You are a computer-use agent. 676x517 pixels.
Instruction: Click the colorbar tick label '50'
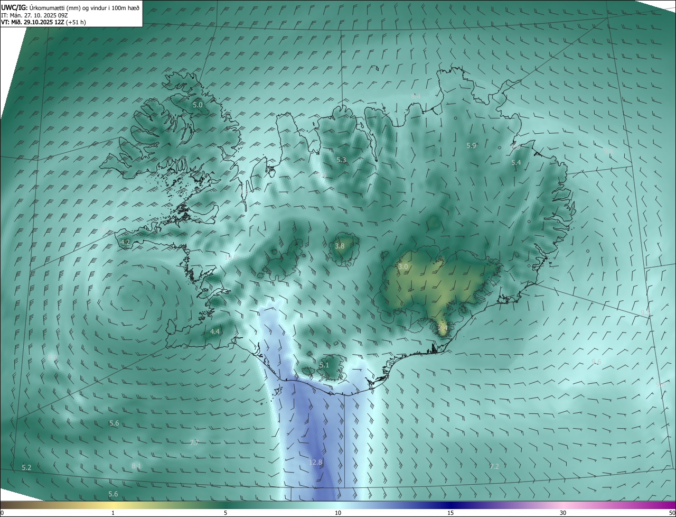click(x=672, y=513)
